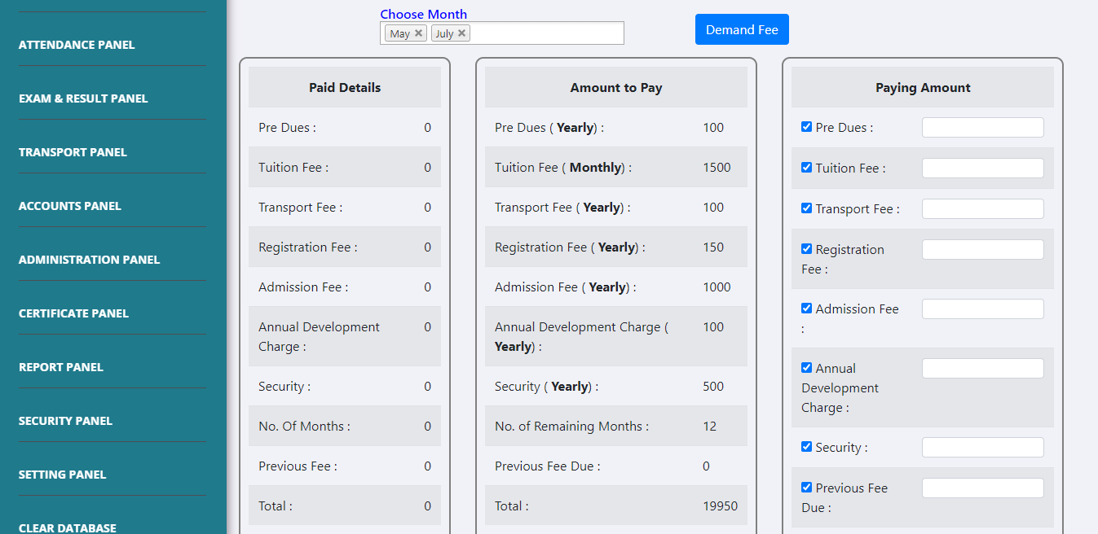
Task: Open the Exam & Result Panel
Action: pos(83,98)
